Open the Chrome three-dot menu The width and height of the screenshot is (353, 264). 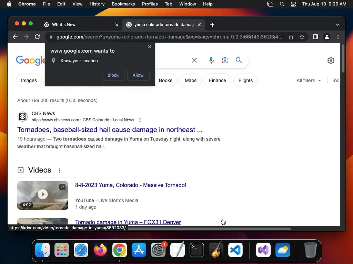pos(338,37)
